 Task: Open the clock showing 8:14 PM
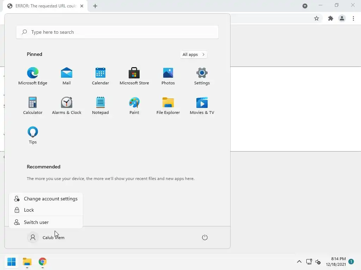336,262
